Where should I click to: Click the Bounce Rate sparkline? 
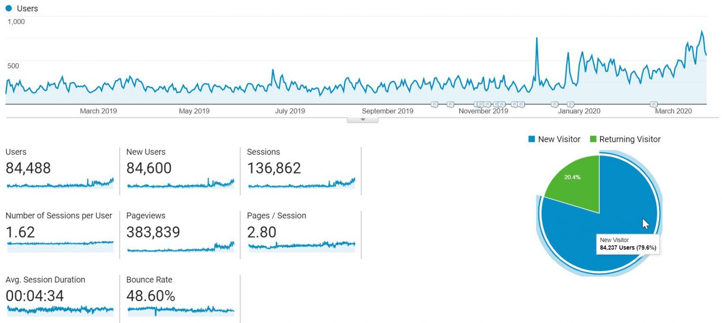point(180,310)
